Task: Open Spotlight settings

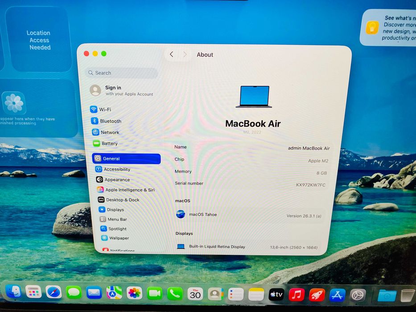Action: [114, 229]
